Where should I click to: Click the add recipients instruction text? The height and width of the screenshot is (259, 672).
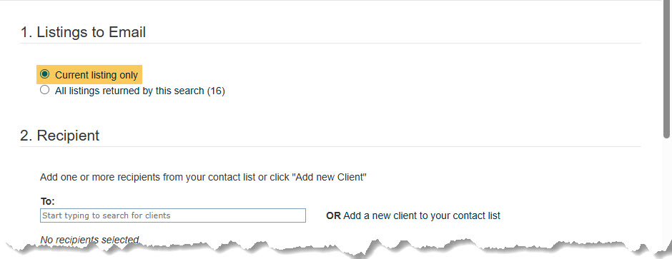pos(203,178)
